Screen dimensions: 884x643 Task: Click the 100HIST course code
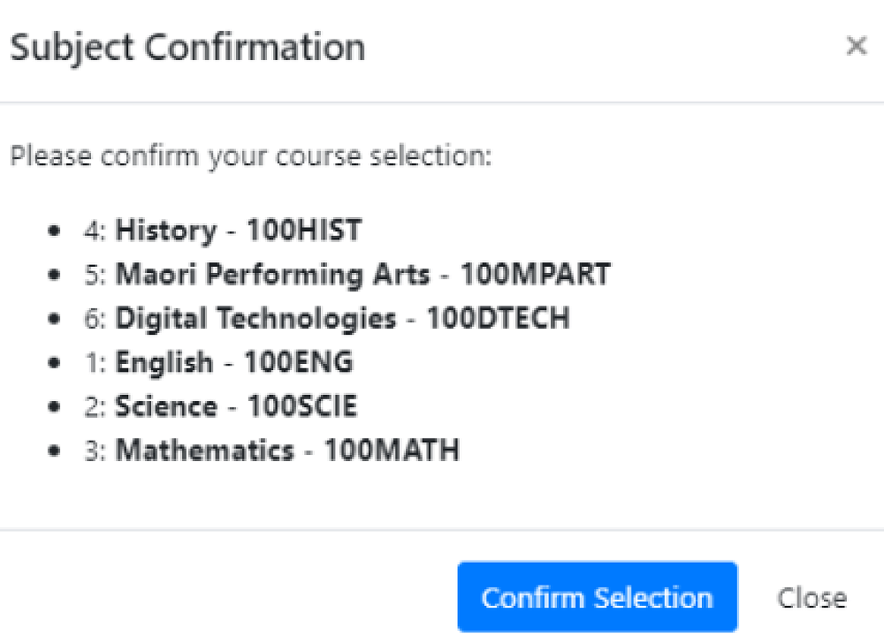pos(304,231)
